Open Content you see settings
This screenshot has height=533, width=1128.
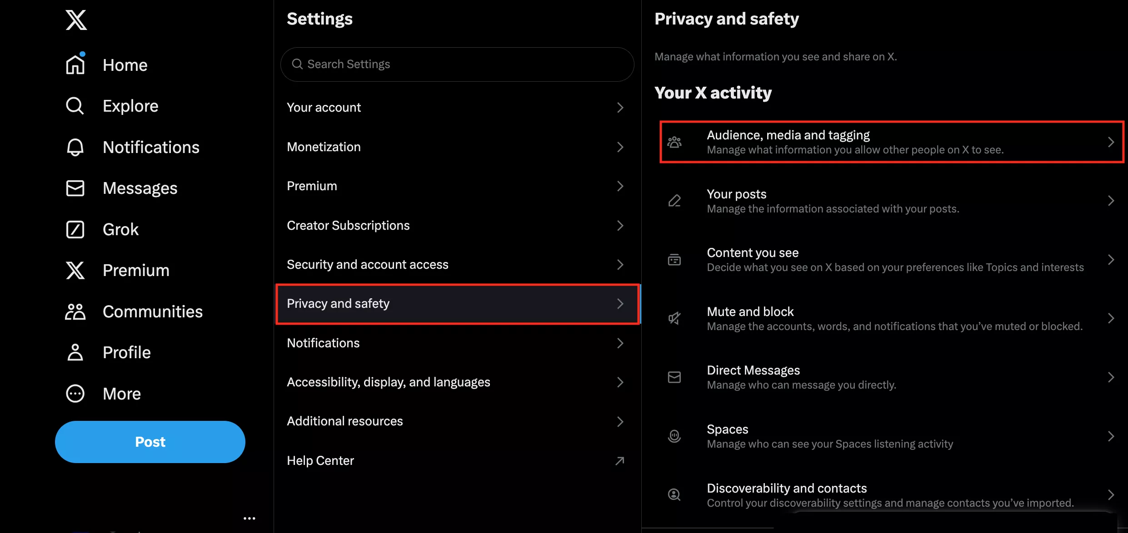(x=890, y=259)
